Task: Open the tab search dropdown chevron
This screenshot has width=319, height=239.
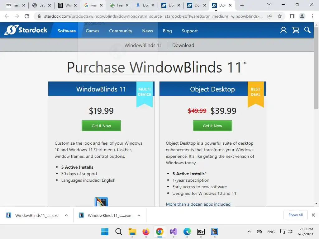Action: click(269, 4)
